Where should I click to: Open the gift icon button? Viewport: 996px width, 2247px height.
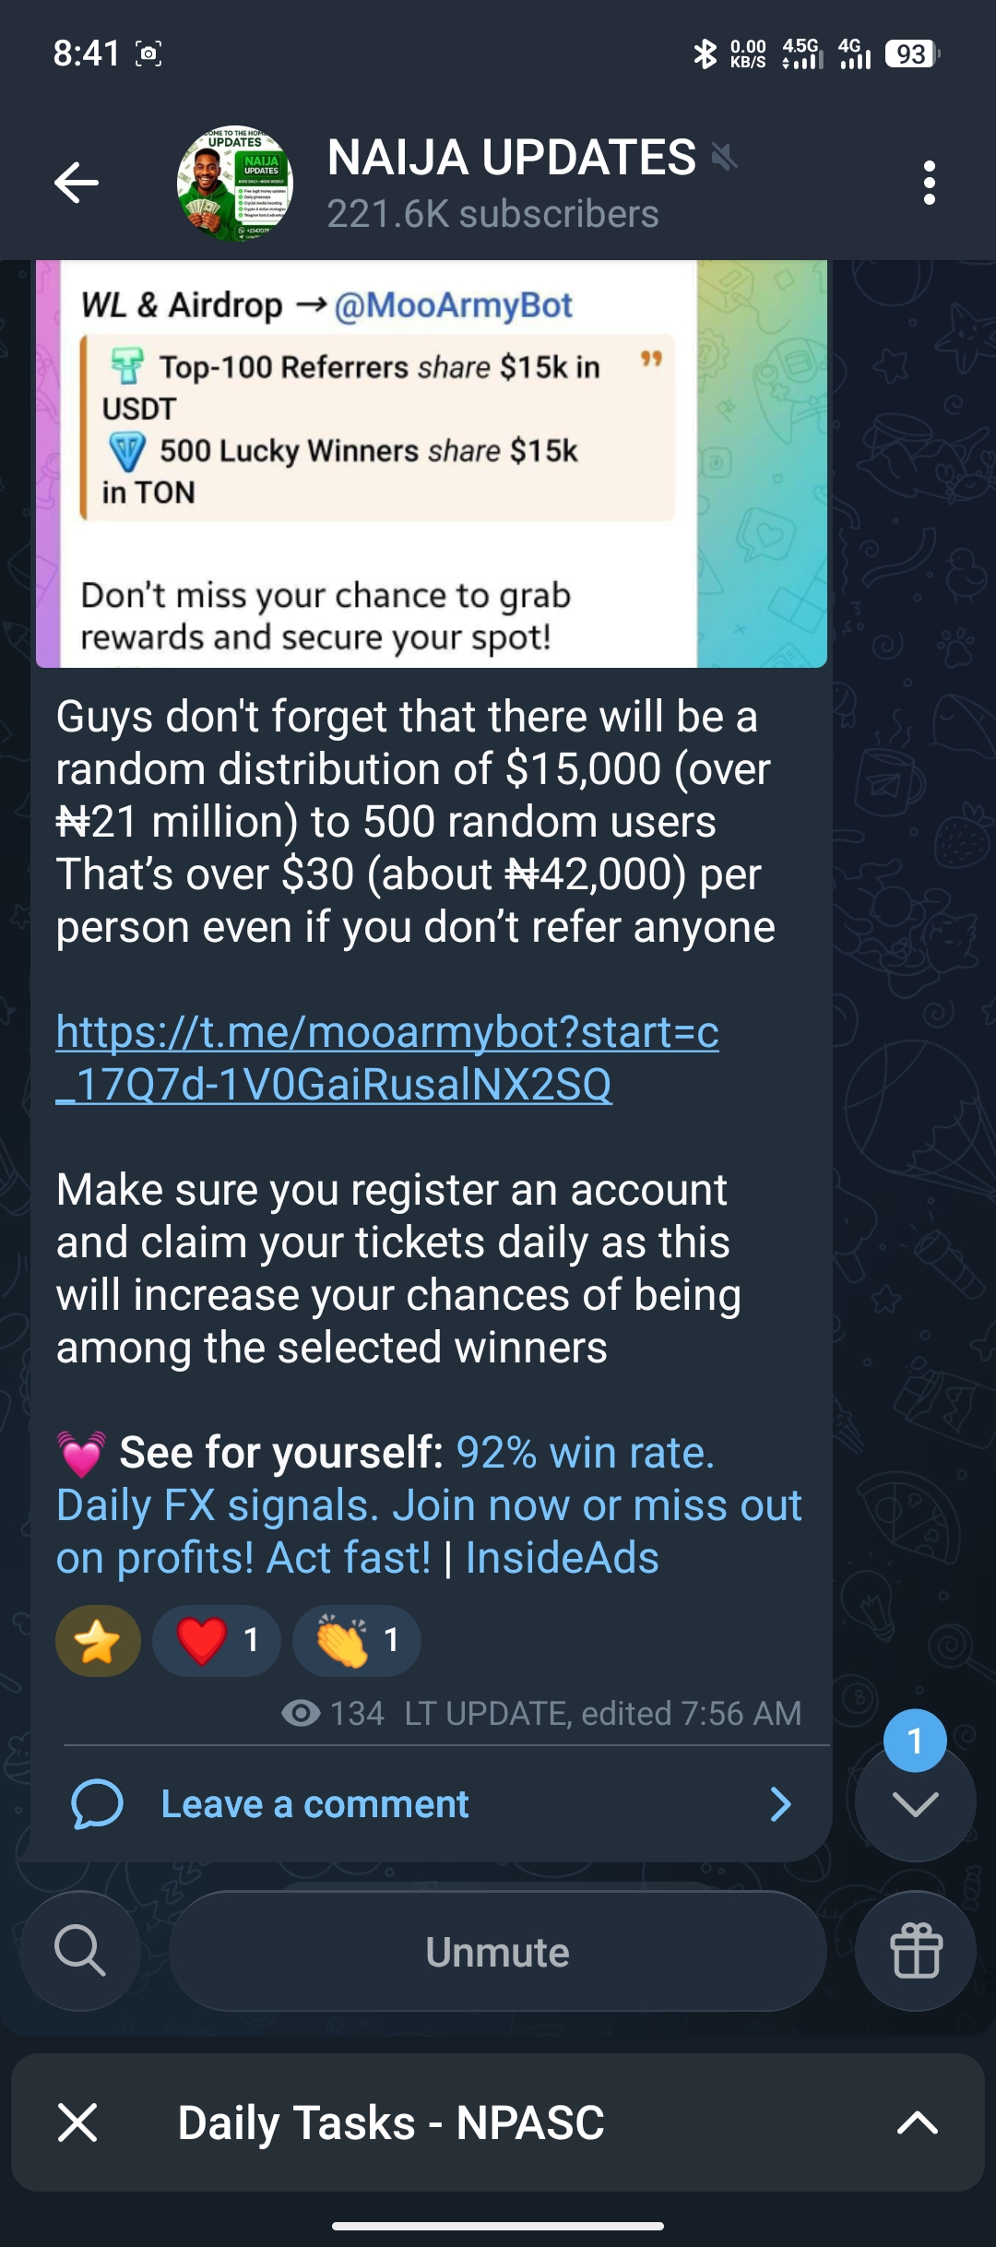click(x=915, y=1951)
